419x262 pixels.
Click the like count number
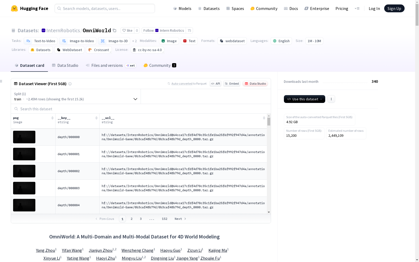tap(137, 30)
